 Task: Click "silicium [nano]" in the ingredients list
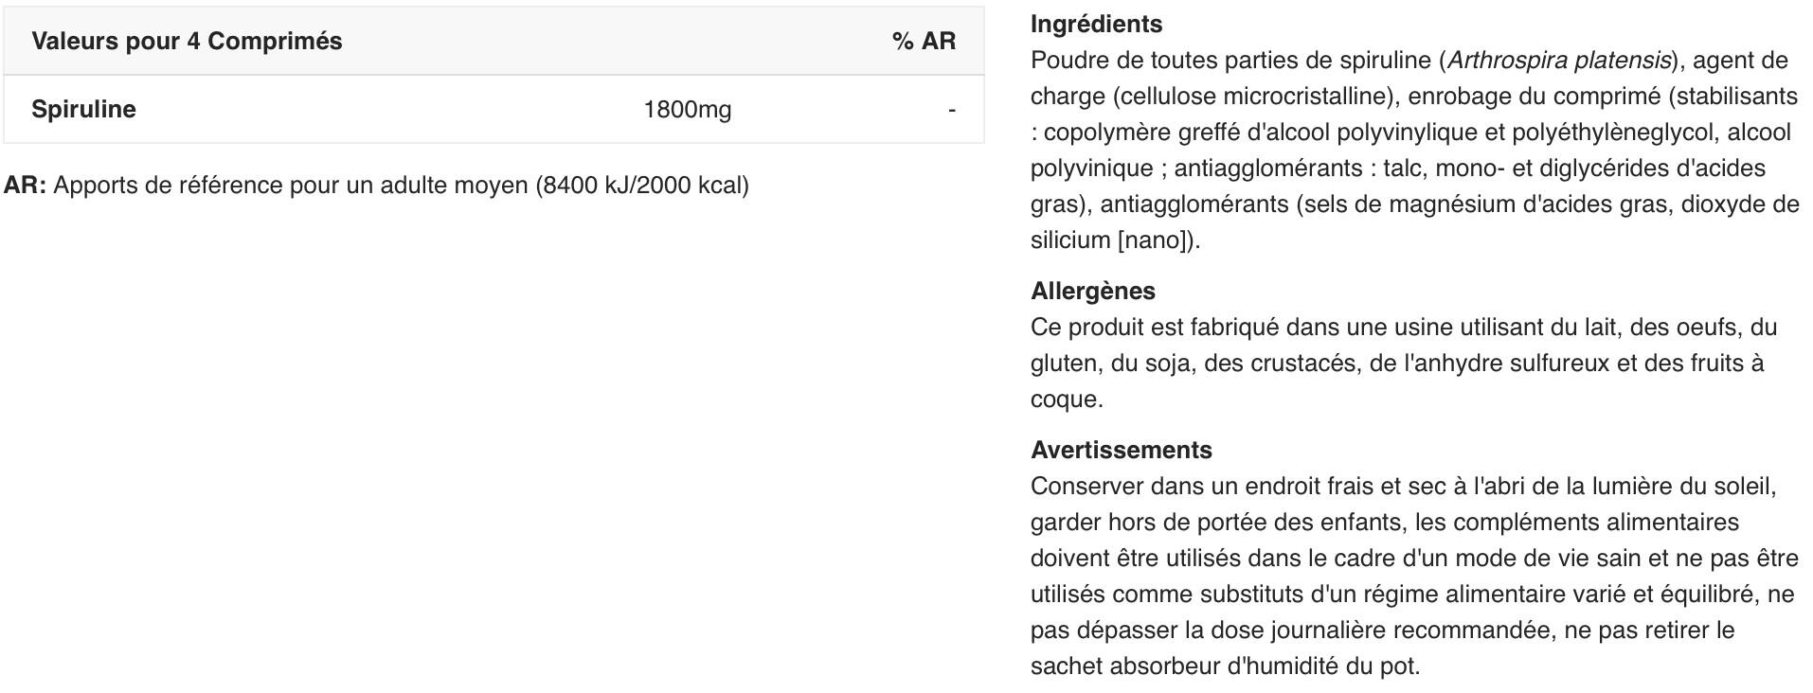[1111, 240]
